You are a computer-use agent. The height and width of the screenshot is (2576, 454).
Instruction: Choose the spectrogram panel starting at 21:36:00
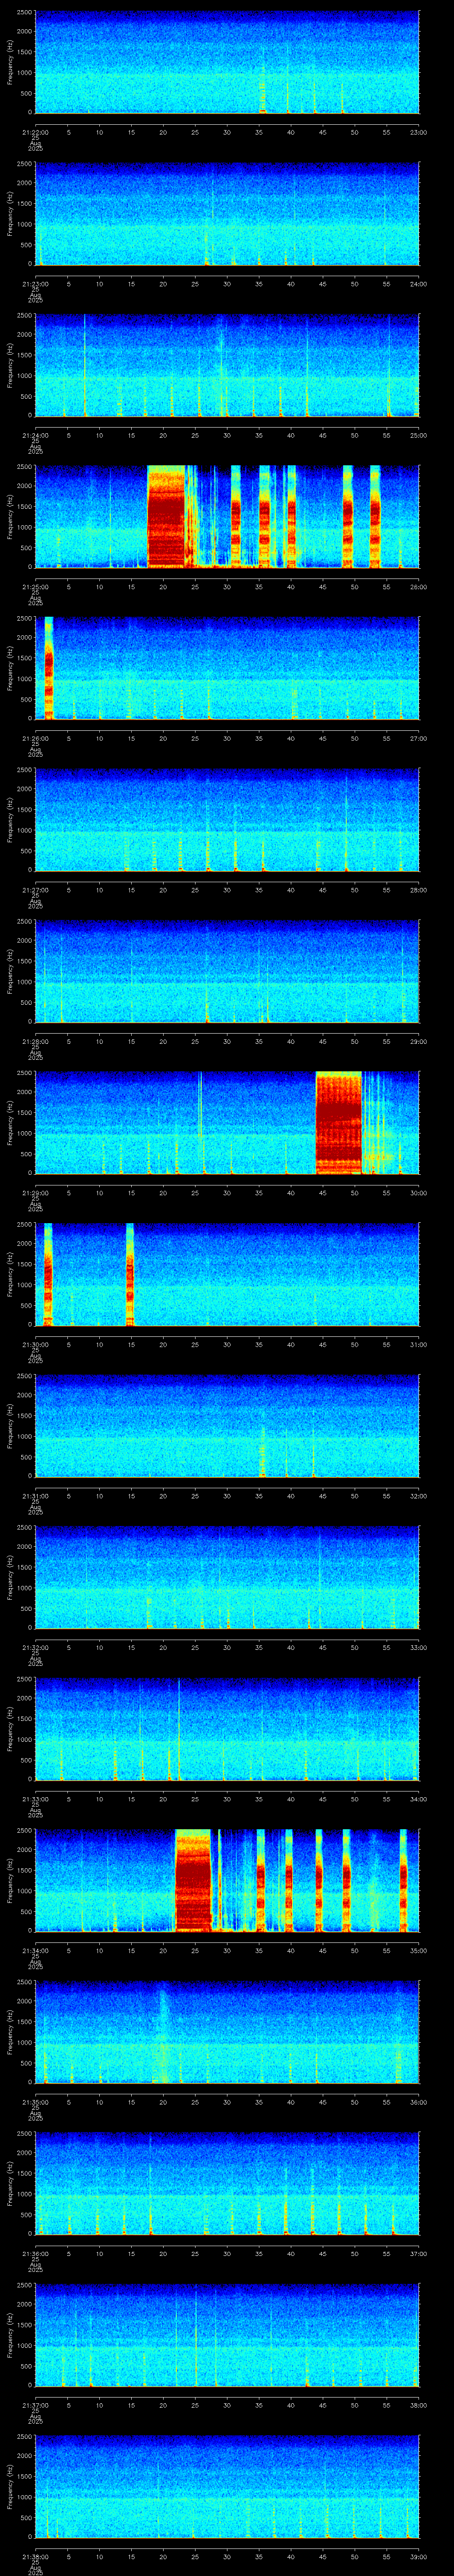pos(227,2183)
